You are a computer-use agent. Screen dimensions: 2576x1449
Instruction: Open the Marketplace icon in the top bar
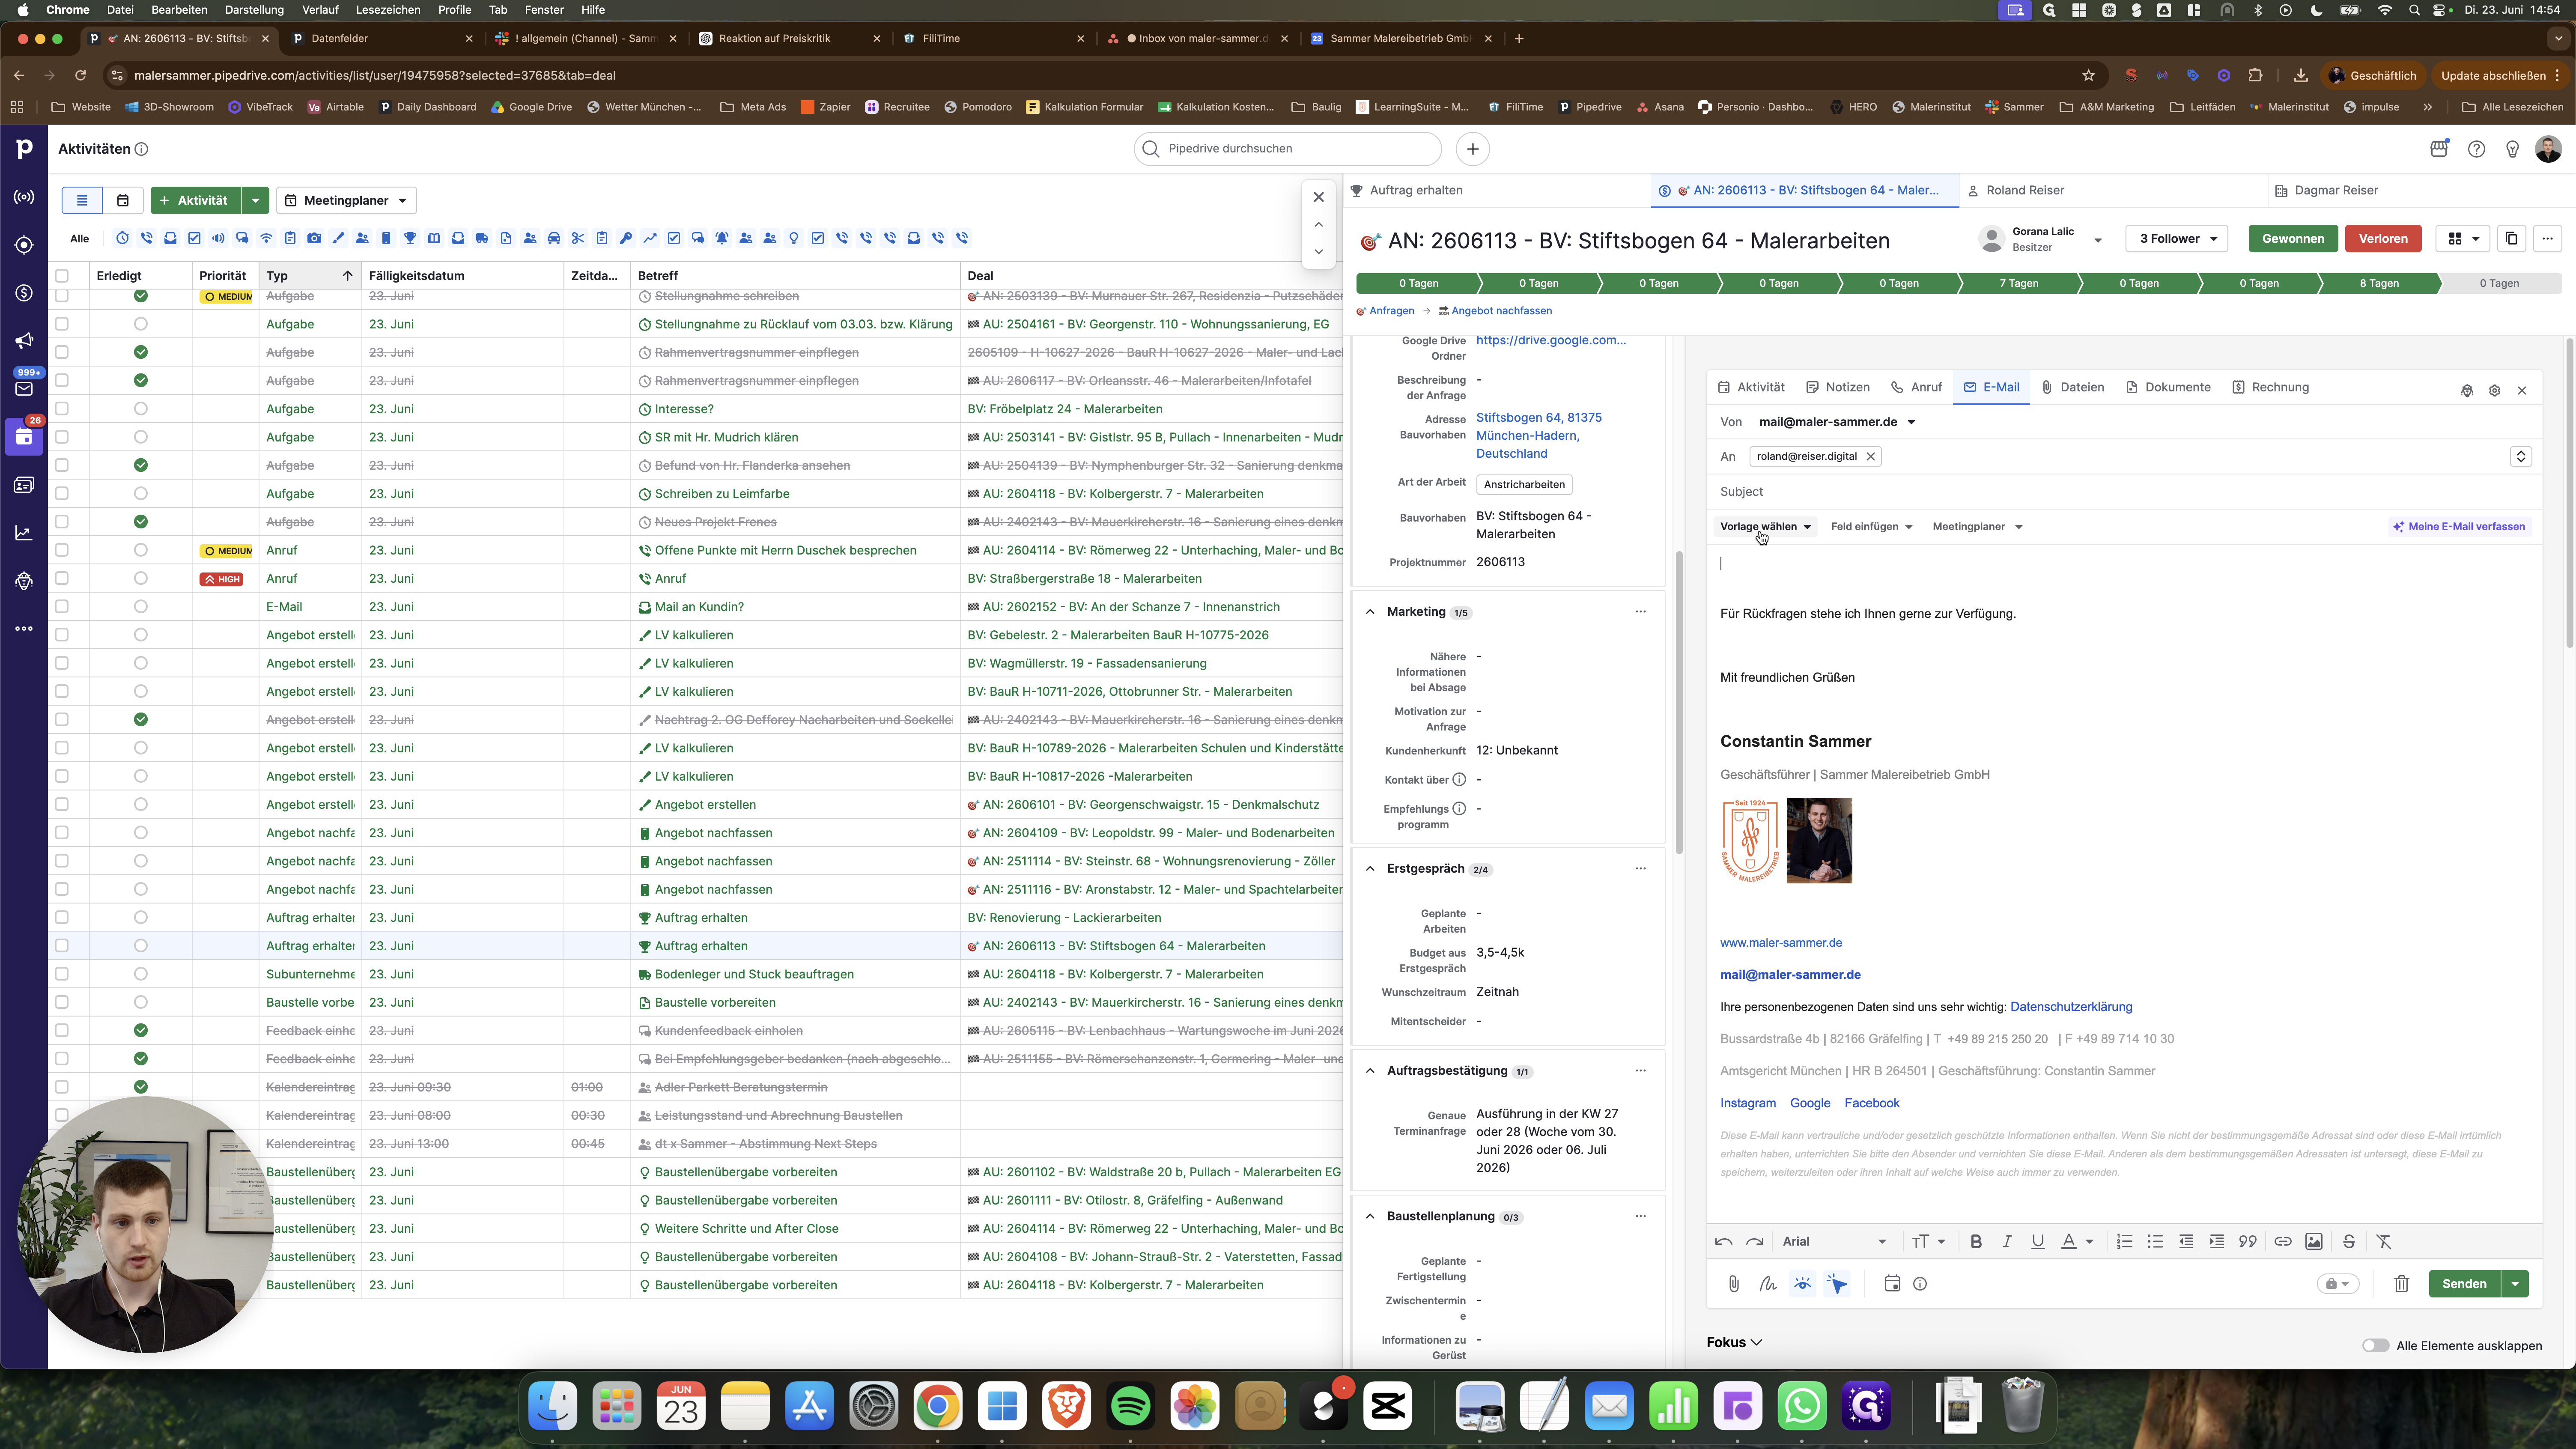pyautogui.click(x=2439, y=149)
